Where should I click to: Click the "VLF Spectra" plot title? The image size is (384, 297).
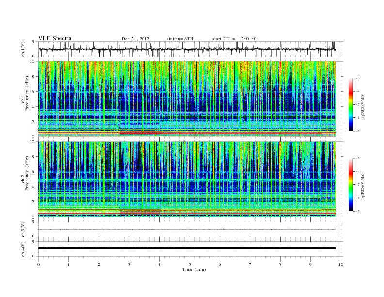point(55,38)
